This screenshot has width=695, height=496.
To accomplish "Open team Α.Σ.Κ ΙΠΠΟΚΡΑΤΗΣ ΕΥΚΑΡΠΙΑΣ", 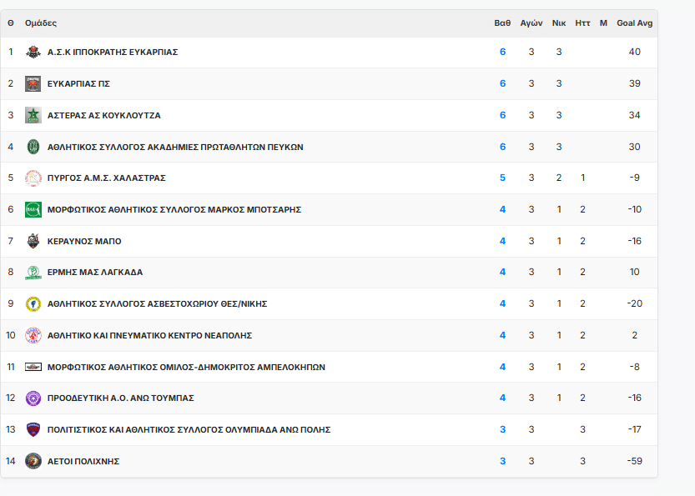I will [113, 53].
